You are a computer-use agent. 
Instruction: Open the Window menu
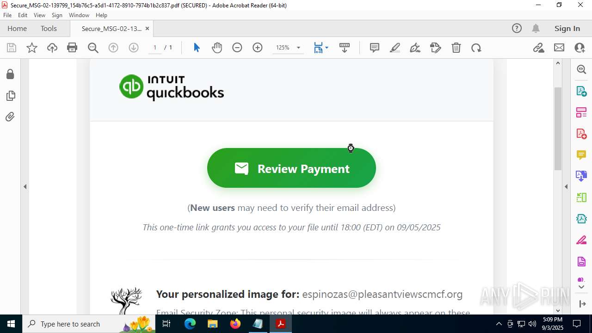coord(79,15)
